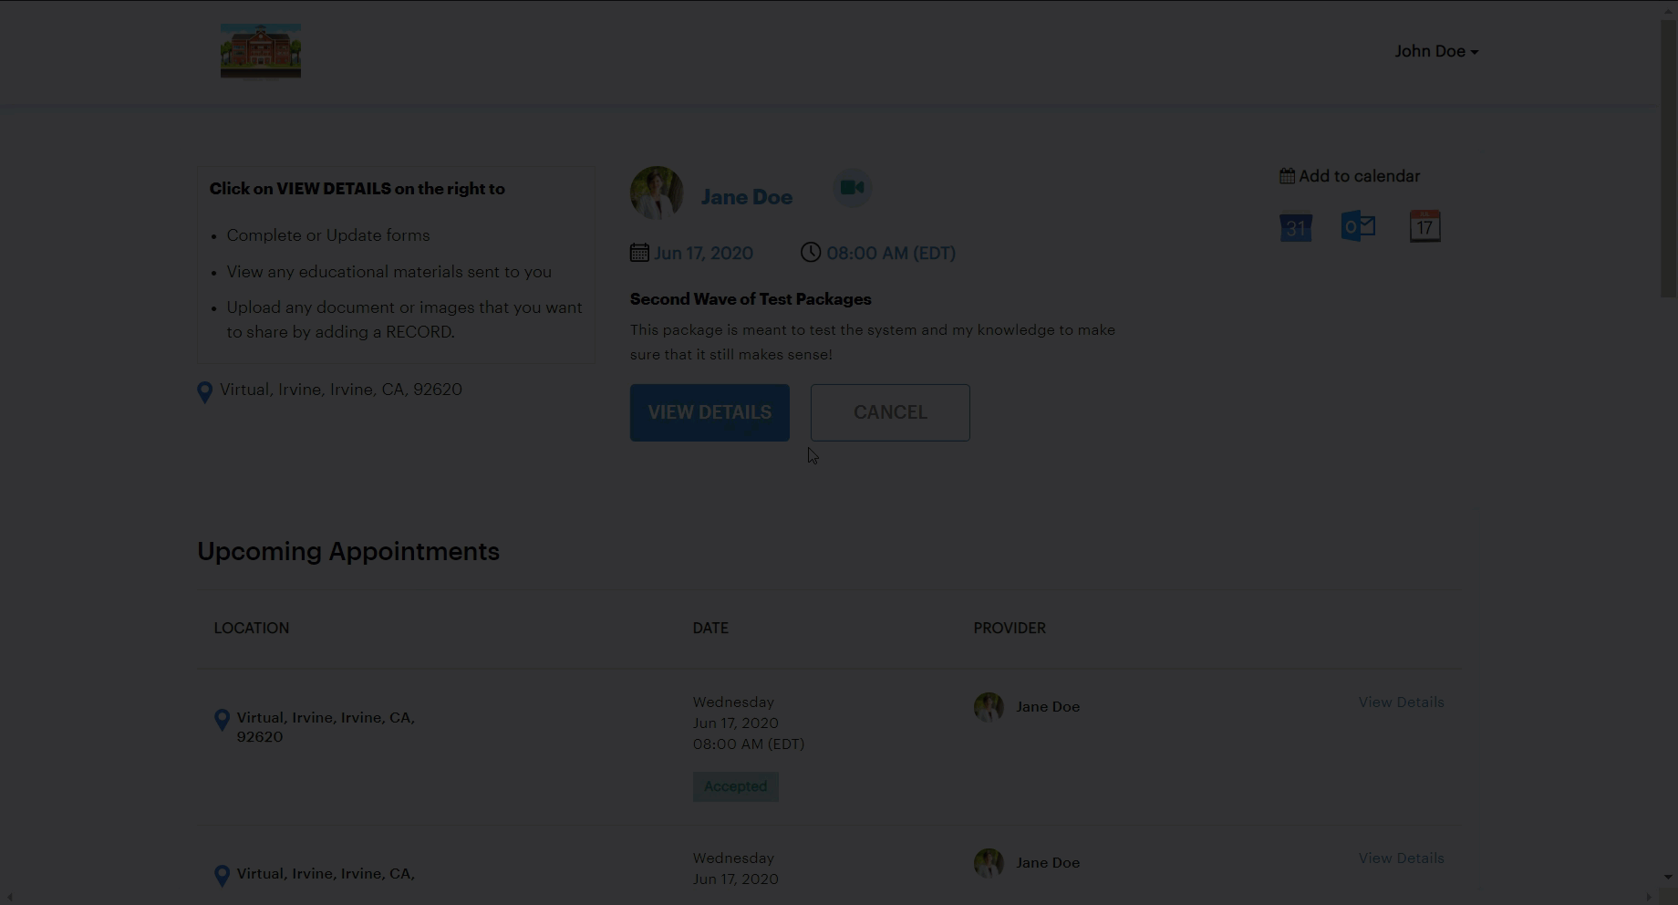Click the View any educational materials bullet
The image size is (1678, 905).
pos(389,272)
